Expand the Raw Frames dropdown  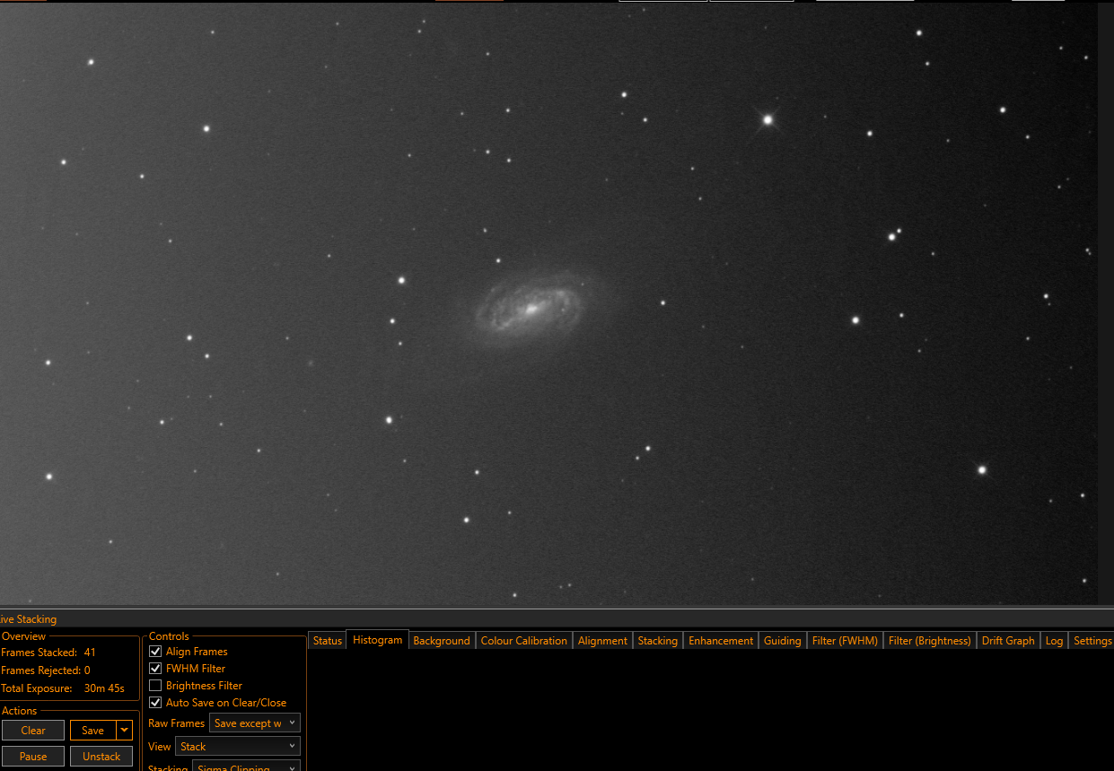[x=254, y=723]
